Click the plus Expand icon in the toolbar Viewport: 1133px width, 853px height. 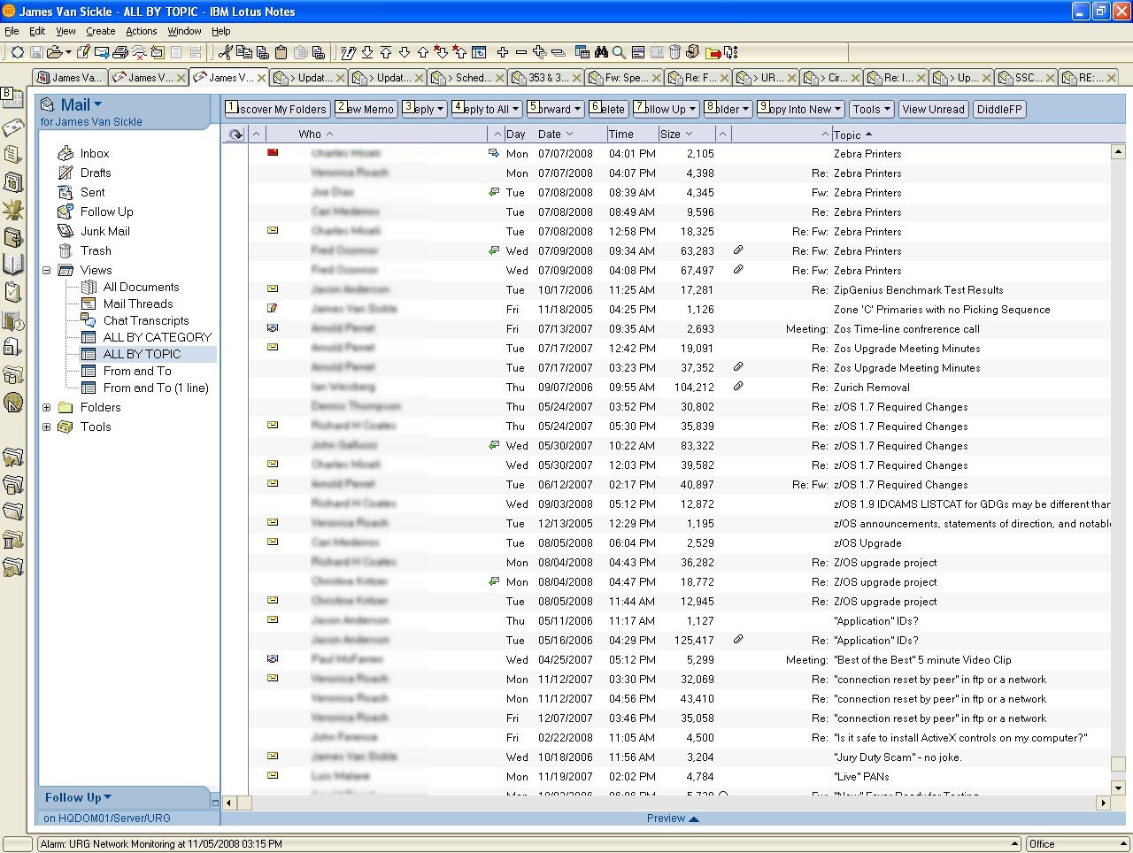point(503,52)
